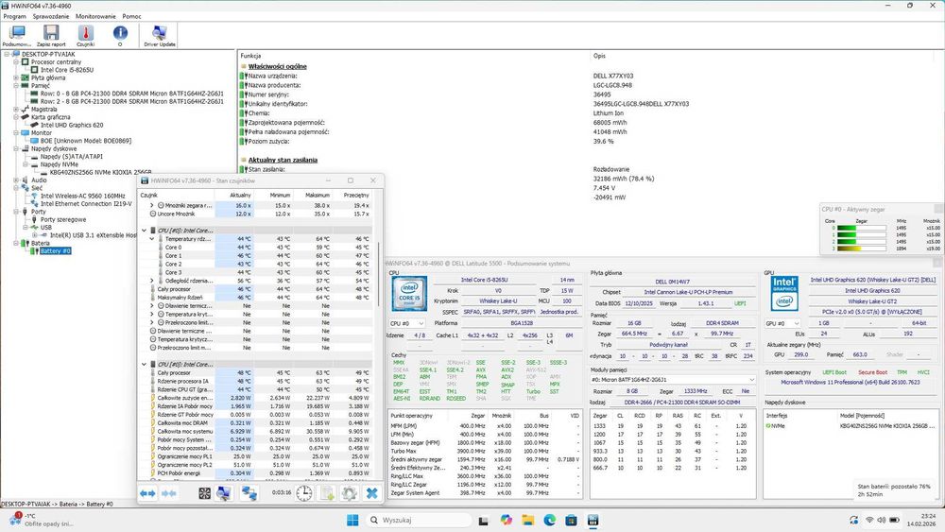Open the Windows Start button
The width and height of the screenshot is (945, 532).
(353, 520)
